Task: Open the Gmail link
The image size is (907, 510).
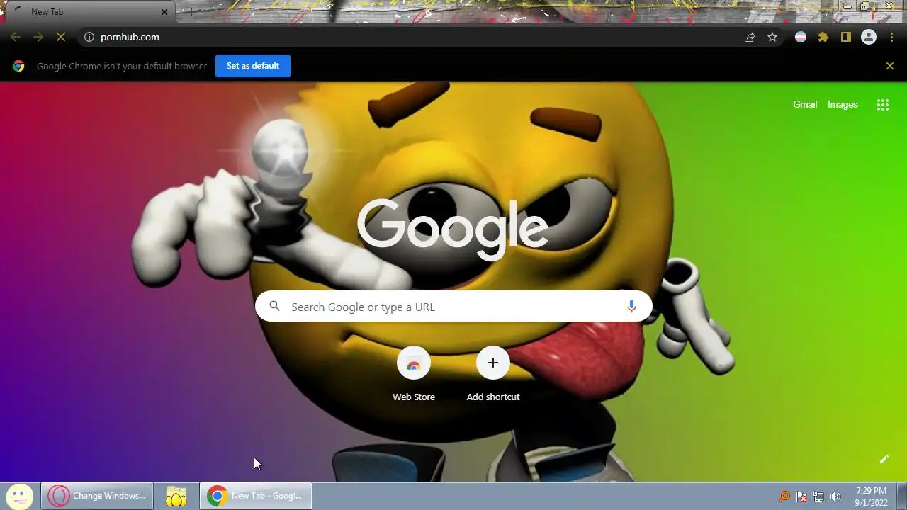Action: click(805, 104)
